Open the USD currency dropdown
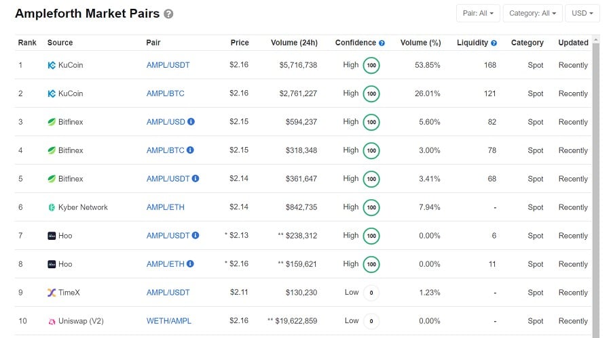This screenshot has width=611, height=338. (x=582, y=13)
